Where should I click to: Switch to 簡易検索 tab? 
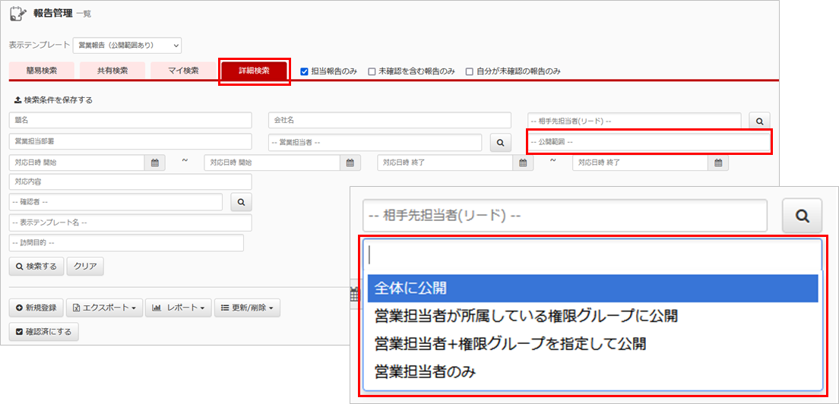point(42,71)
